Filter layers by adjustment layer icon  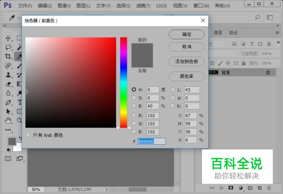point(243,44)
